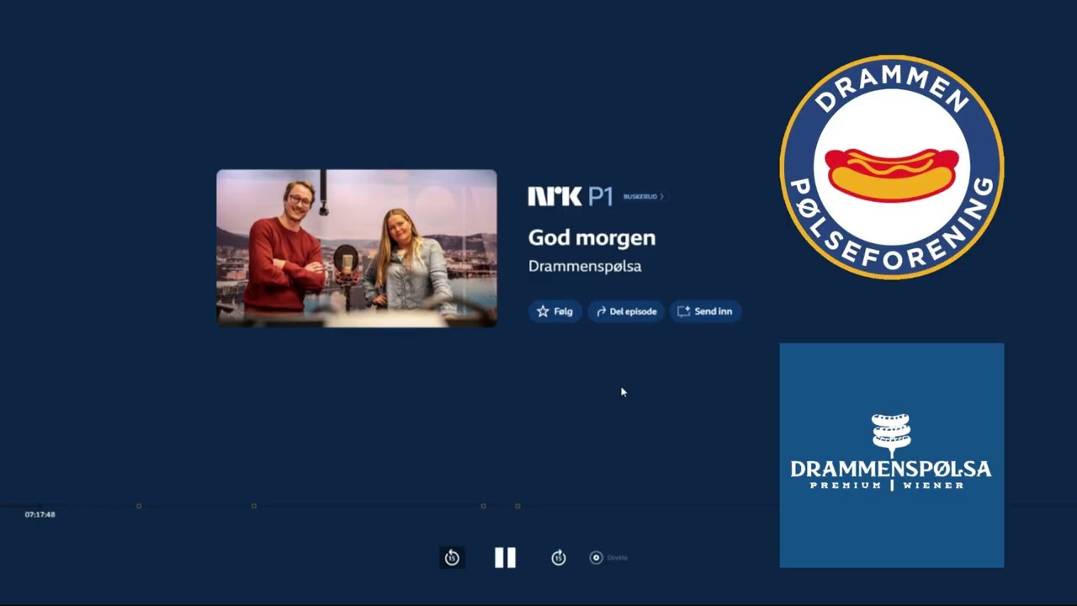Expand the Buskerud region selector
Image resolution: width=1077 pixels, height=606 pixels.
tap(644, 197)
